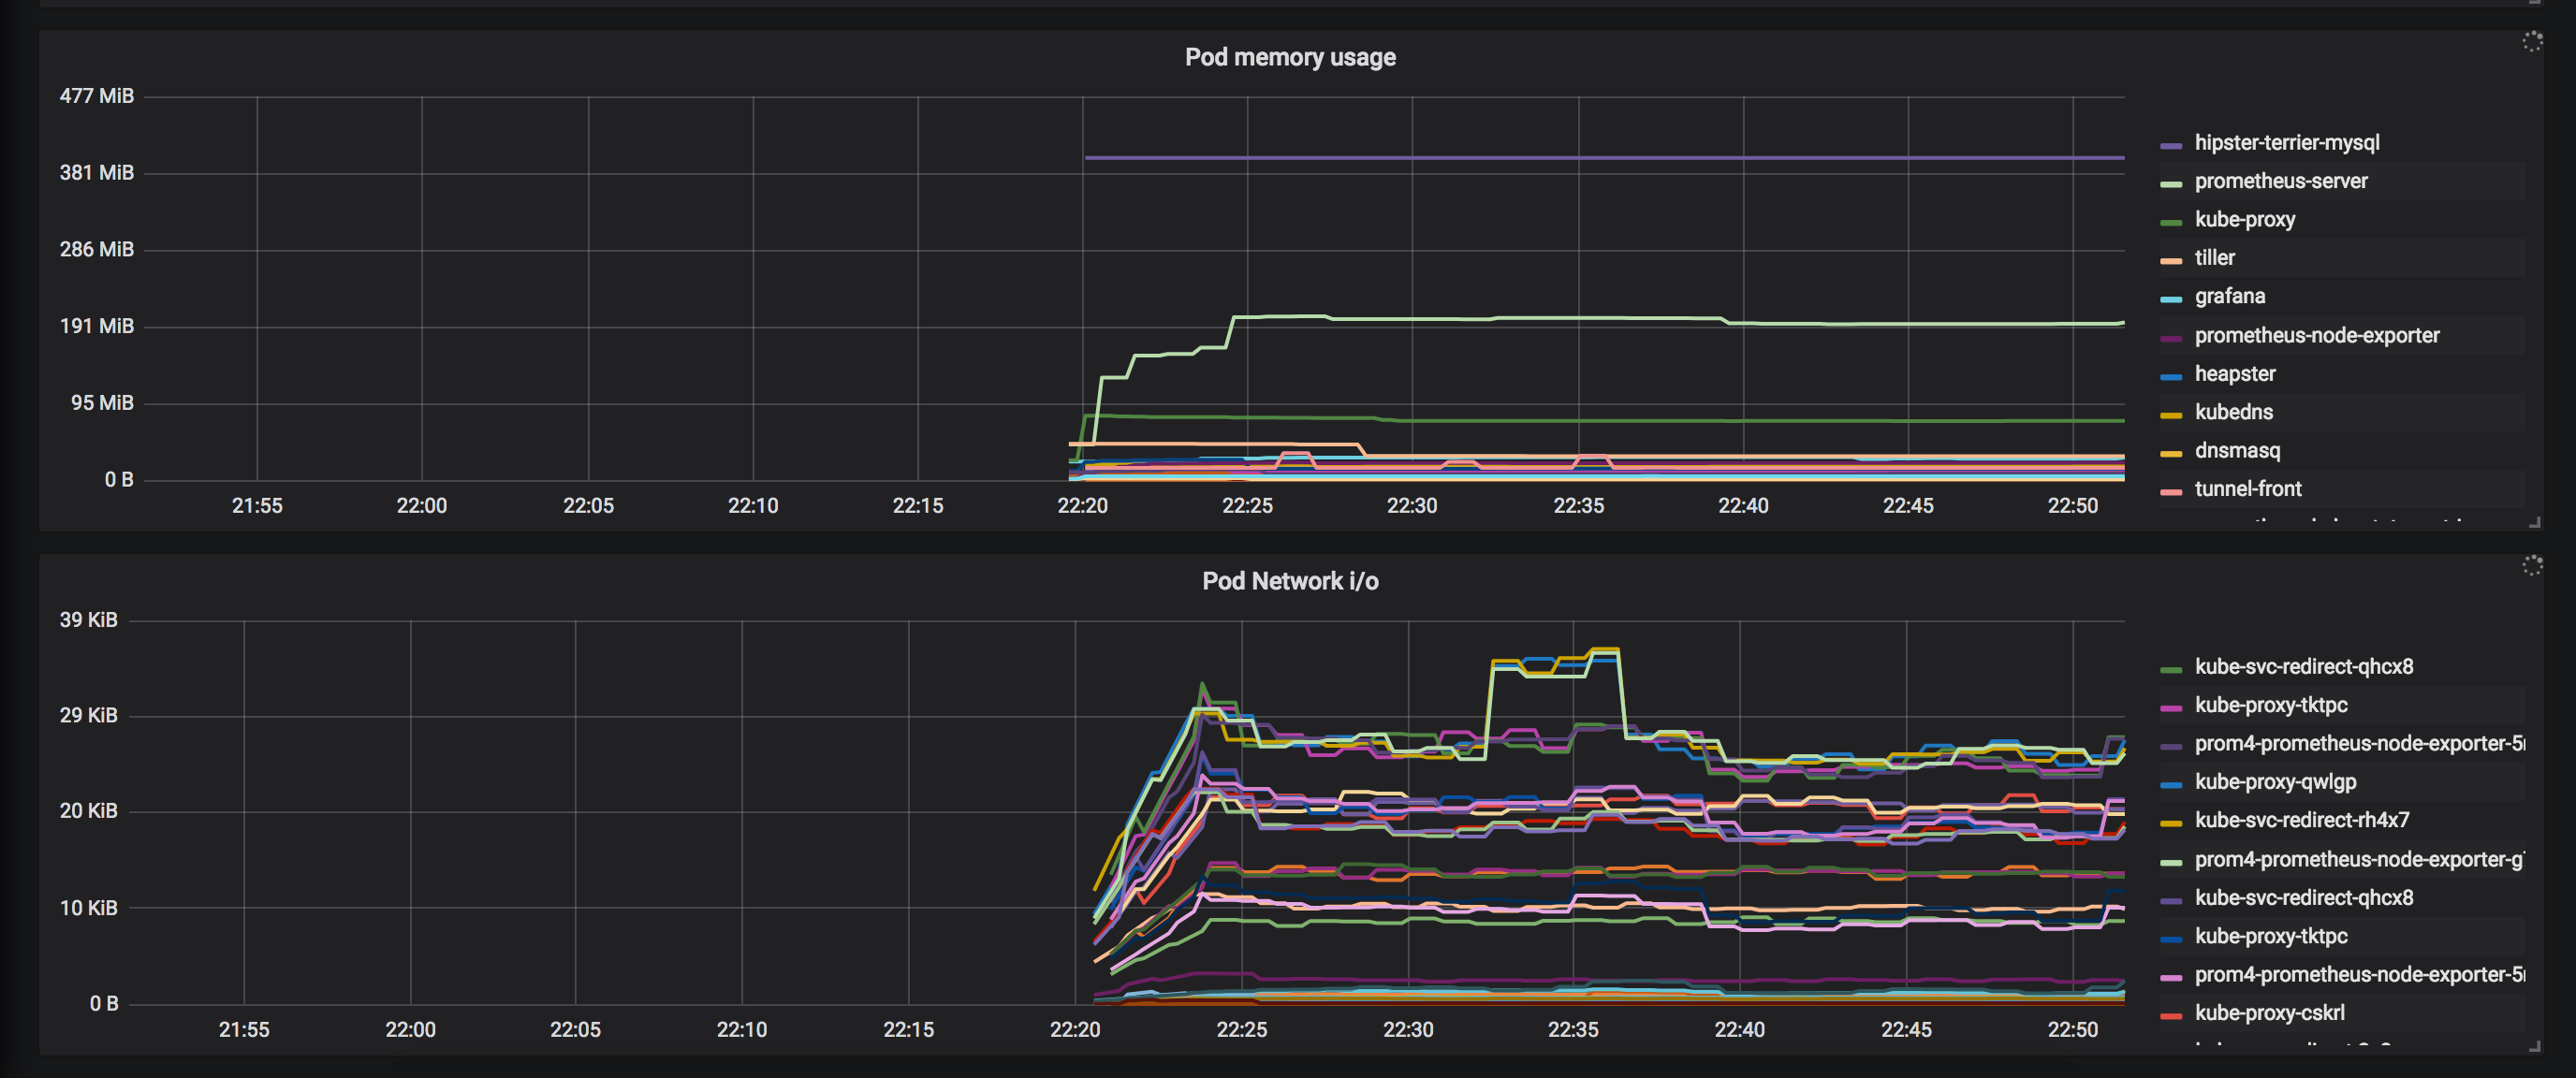Select the dnsmasq legend entry

pyautogui.click(x=2237, y=451)
